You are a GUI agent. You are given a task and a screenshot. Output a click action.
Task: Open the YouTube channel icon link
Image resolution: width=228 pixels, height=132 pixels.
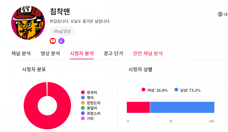click(x=53, y=41)
